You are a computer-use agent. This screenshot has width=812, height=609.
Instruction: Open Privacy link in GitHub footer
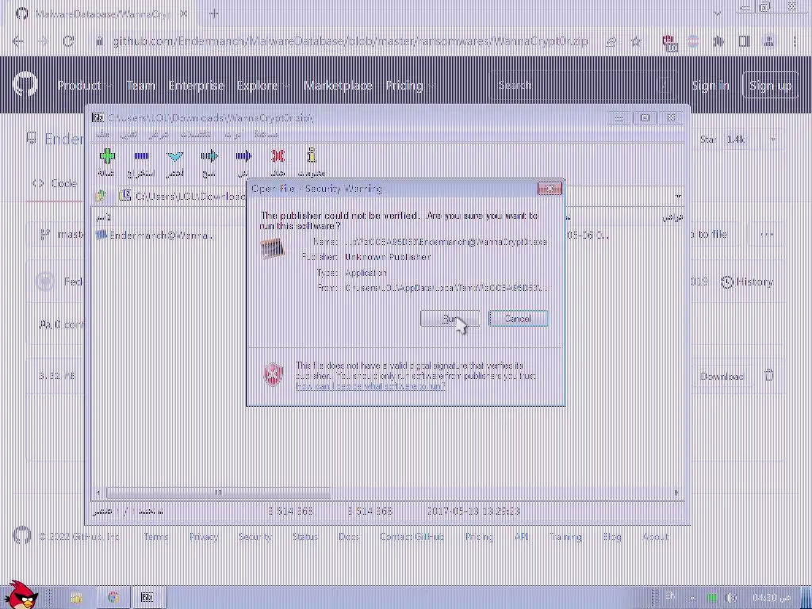tap(204, 537)
